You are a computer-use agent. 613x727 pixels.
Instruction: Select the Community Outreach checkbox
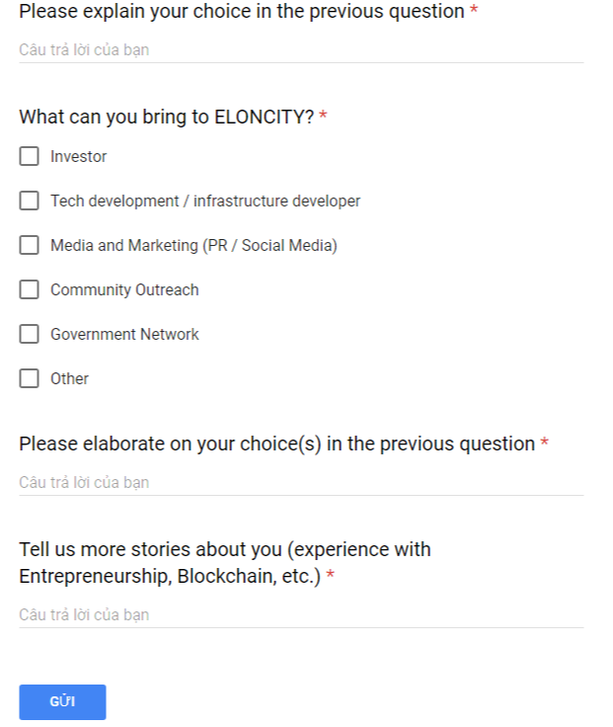(29, 289)
